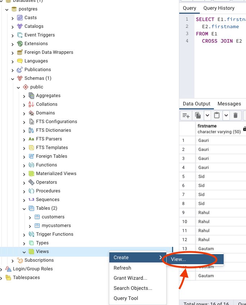The width and height of the screenshot is (246, 305).
Task: Expand the mycustomers table node
Action: [30, 226]
